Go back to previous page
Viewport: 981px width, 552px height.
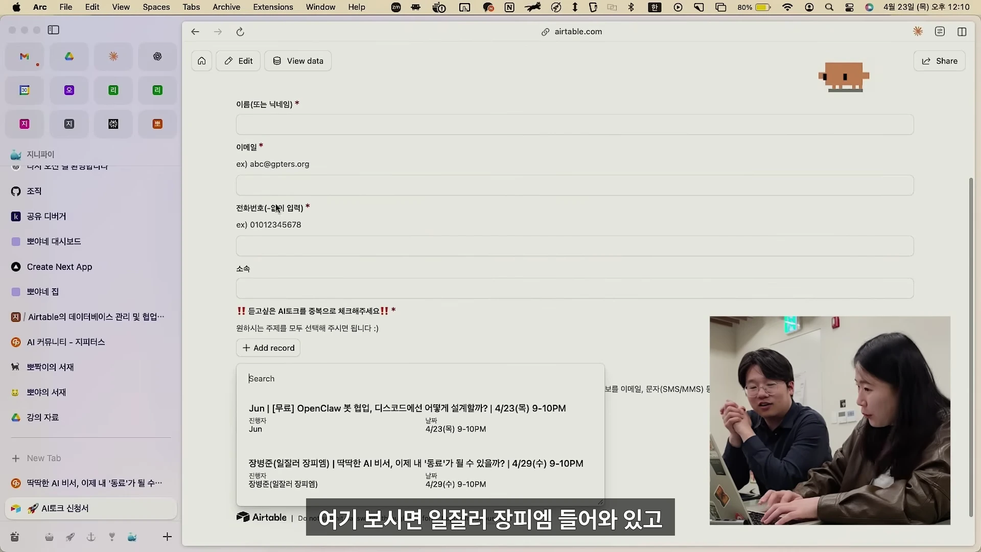pos(195,32)
